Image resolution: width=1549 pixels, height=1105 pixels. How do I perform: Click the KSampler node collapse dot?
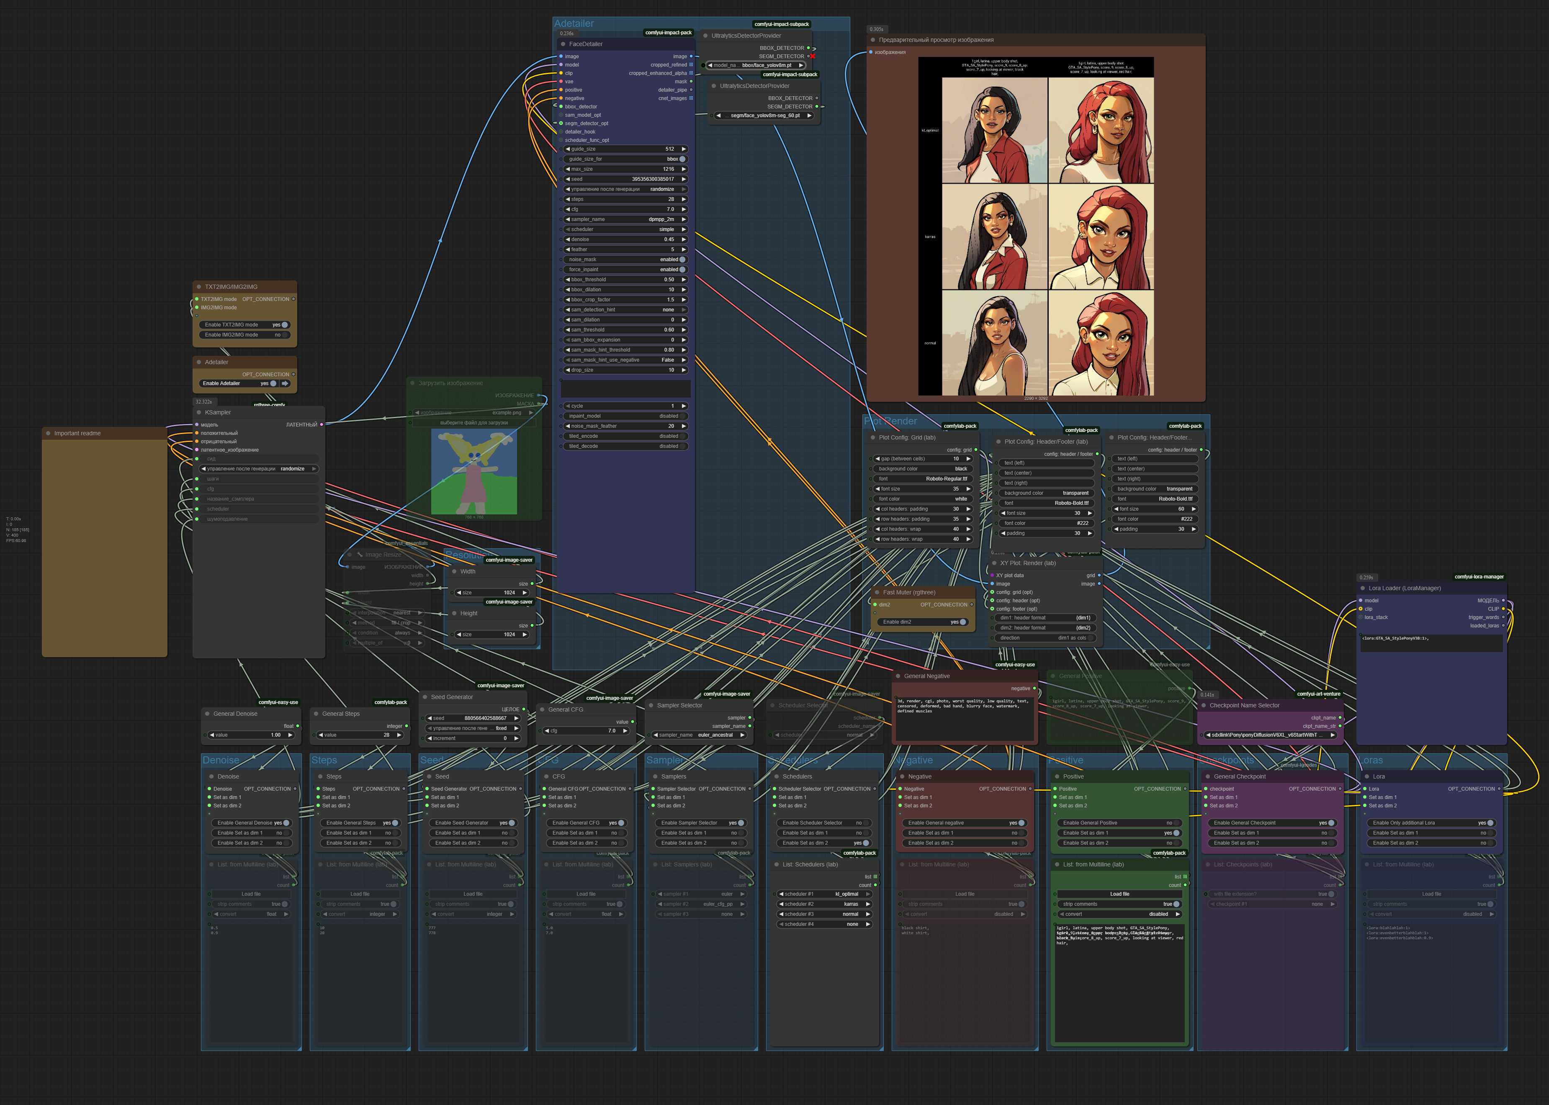click(x=199, y=412)
